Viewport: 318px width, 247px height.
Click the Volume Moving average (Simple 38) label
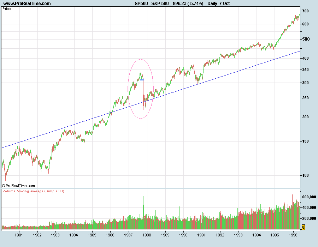33,191
